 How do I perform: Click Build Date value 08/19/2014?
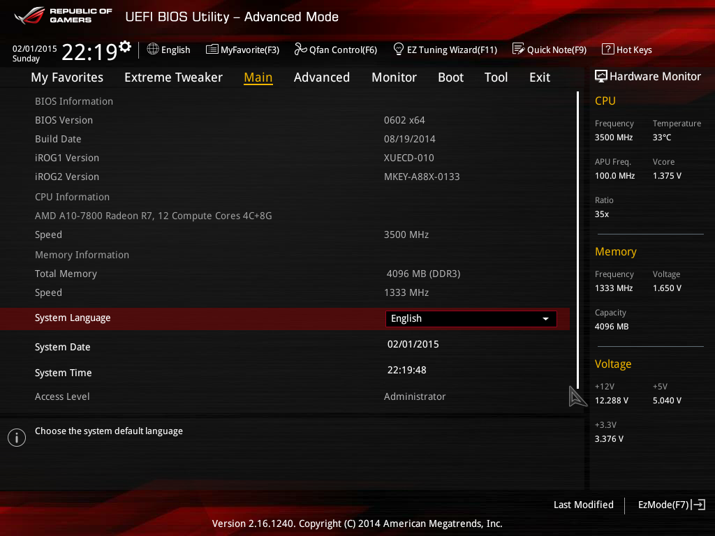[409, 139]
